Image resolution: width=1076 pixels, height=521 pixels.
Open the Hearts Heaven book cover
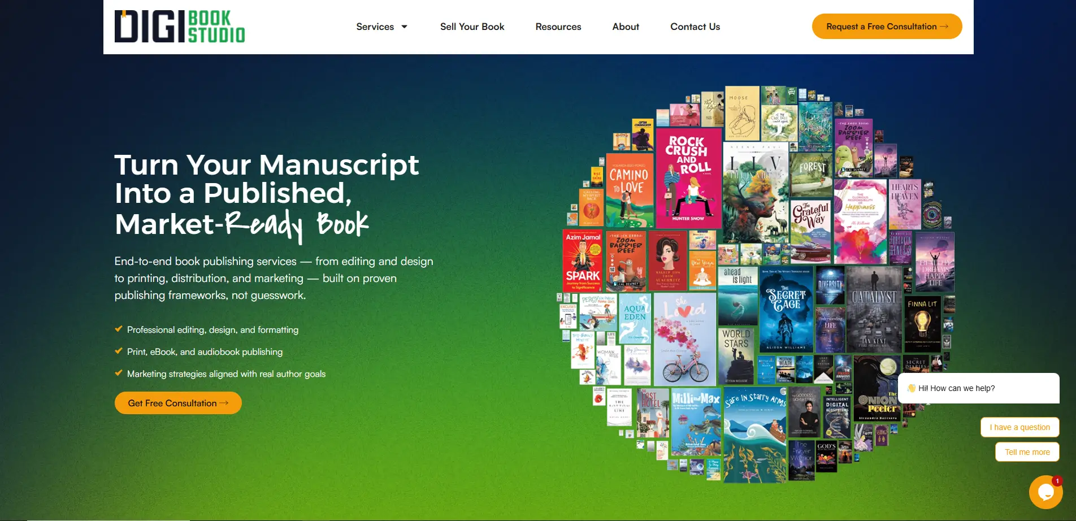pyautogui.click(x=905, y=204)
